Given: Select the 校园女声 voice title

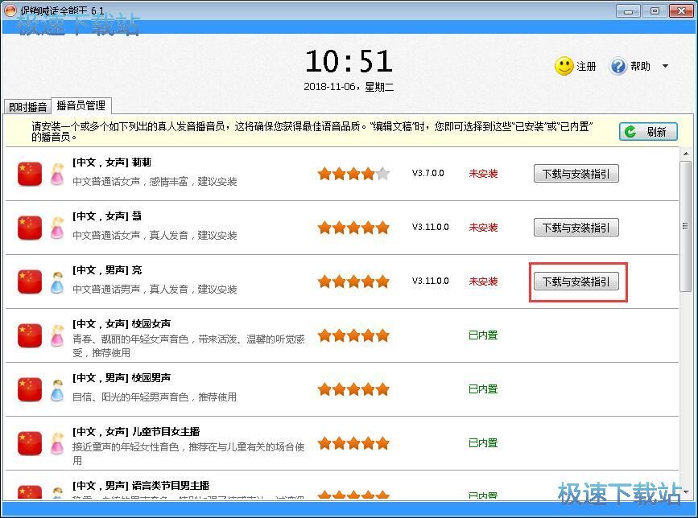Looking at the screenshot, I should click(122, 323).
